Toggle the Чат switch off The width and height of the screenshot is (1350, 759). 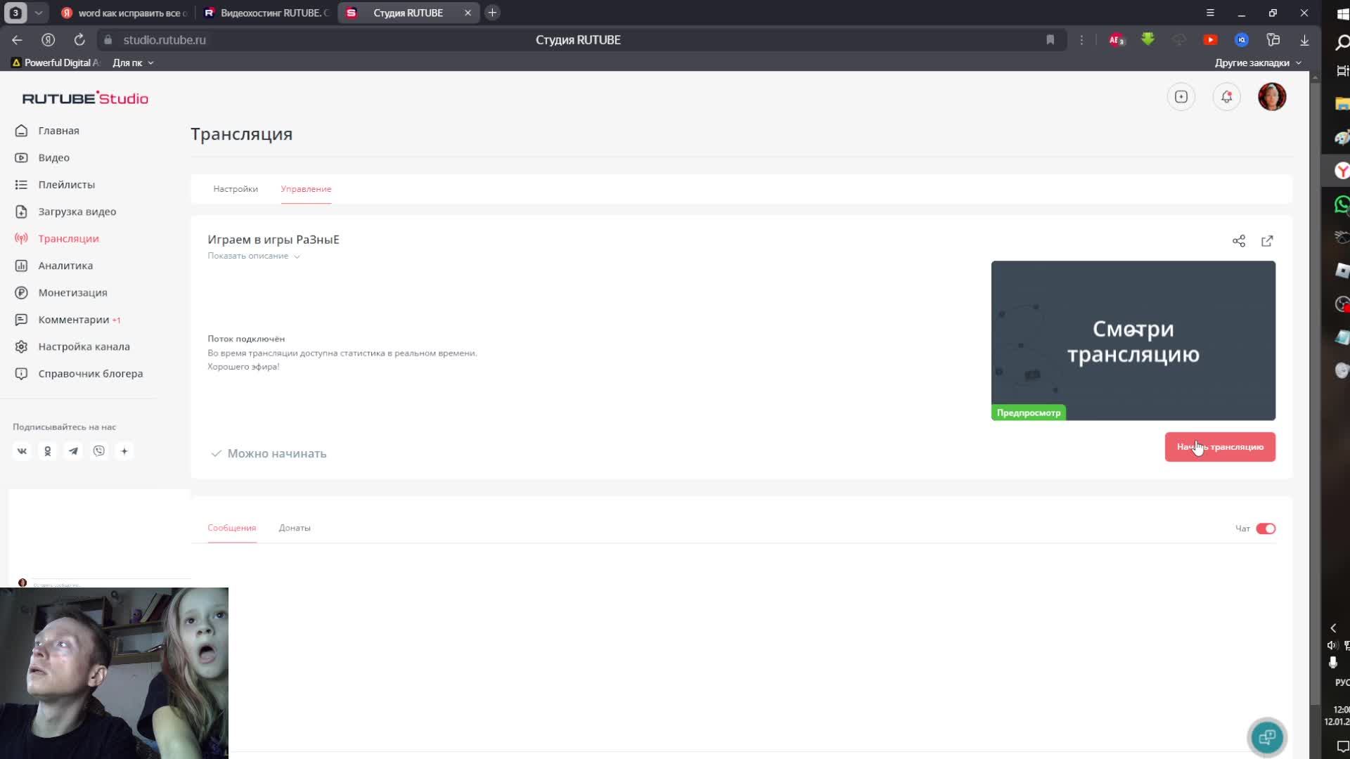(x=1265, y=528)
